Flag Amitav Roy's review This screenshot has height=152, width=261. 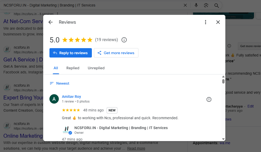click(209, 99)
